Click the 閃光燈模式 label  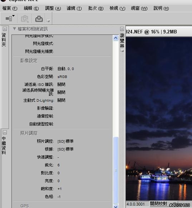tap(43, 43)
